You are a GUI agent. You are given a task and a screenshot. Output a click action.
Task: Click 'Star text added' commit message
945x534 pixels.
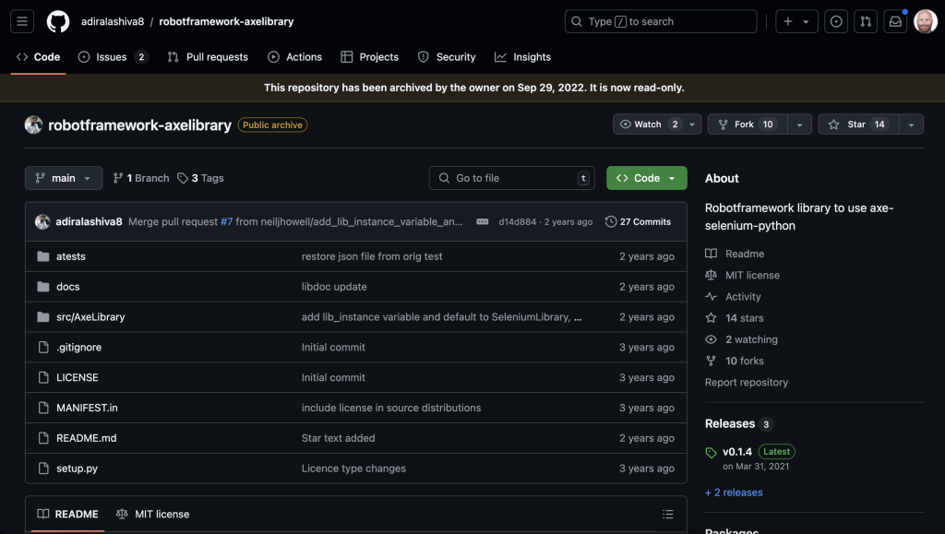(x=338, y=438)
